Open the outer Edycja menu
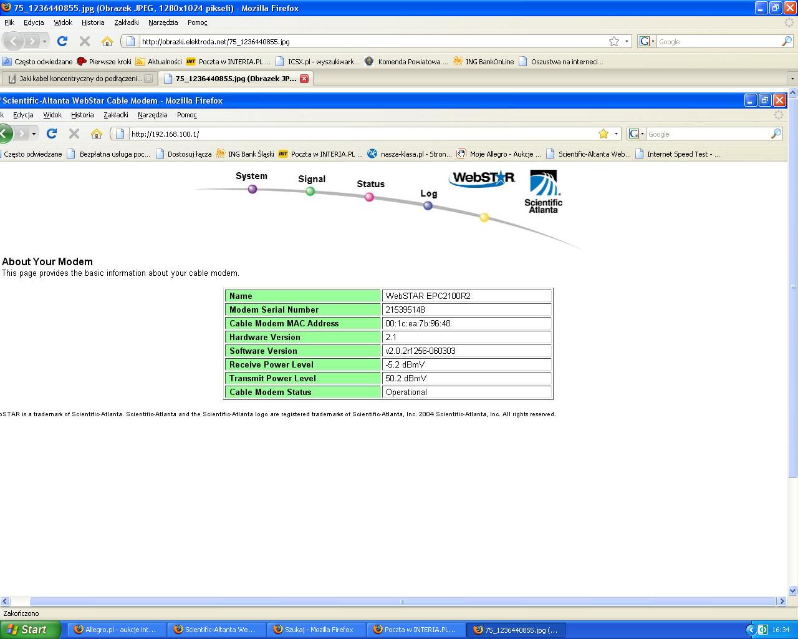 pos(34,22)
